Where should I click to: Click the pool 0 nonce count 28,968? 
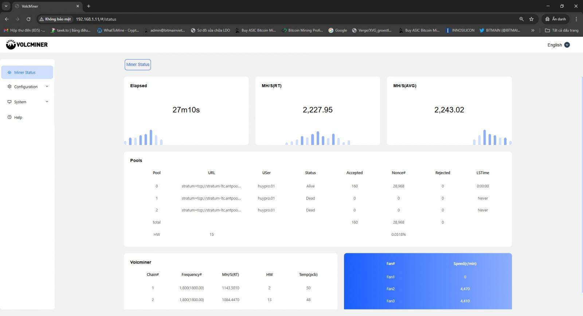399,186
